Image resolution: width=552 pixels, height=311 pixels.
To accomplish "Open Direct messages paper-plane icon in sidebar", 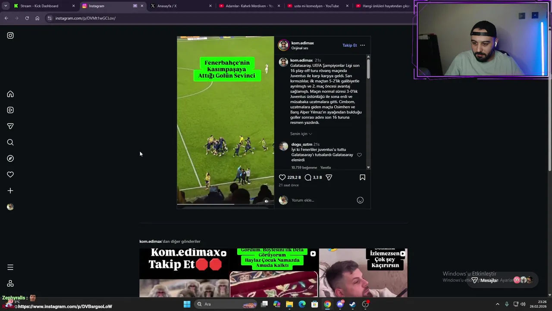I will 10,126.
